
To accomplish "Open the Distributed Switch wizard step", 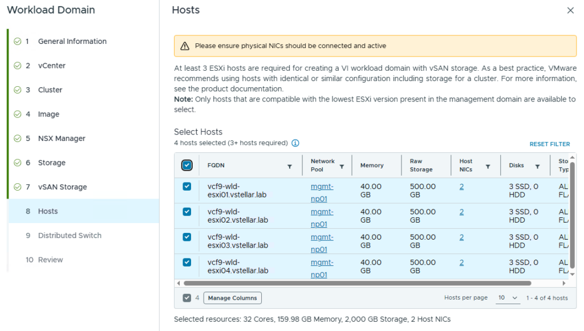I will pyautogui.click(x=70, y=236).
